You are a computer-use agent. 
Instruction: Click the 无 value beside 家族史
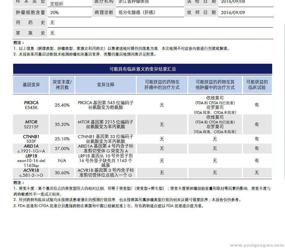click(x=52, y=33)
